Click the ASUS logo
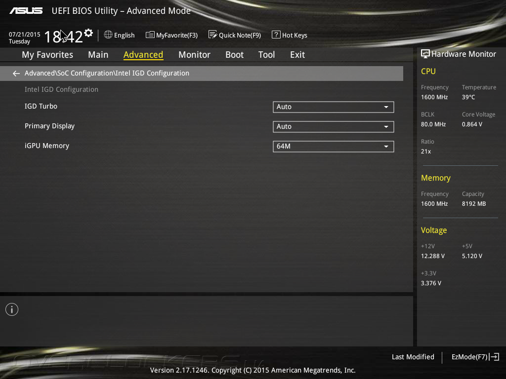The image size is (506, 379). pos(26,11)
